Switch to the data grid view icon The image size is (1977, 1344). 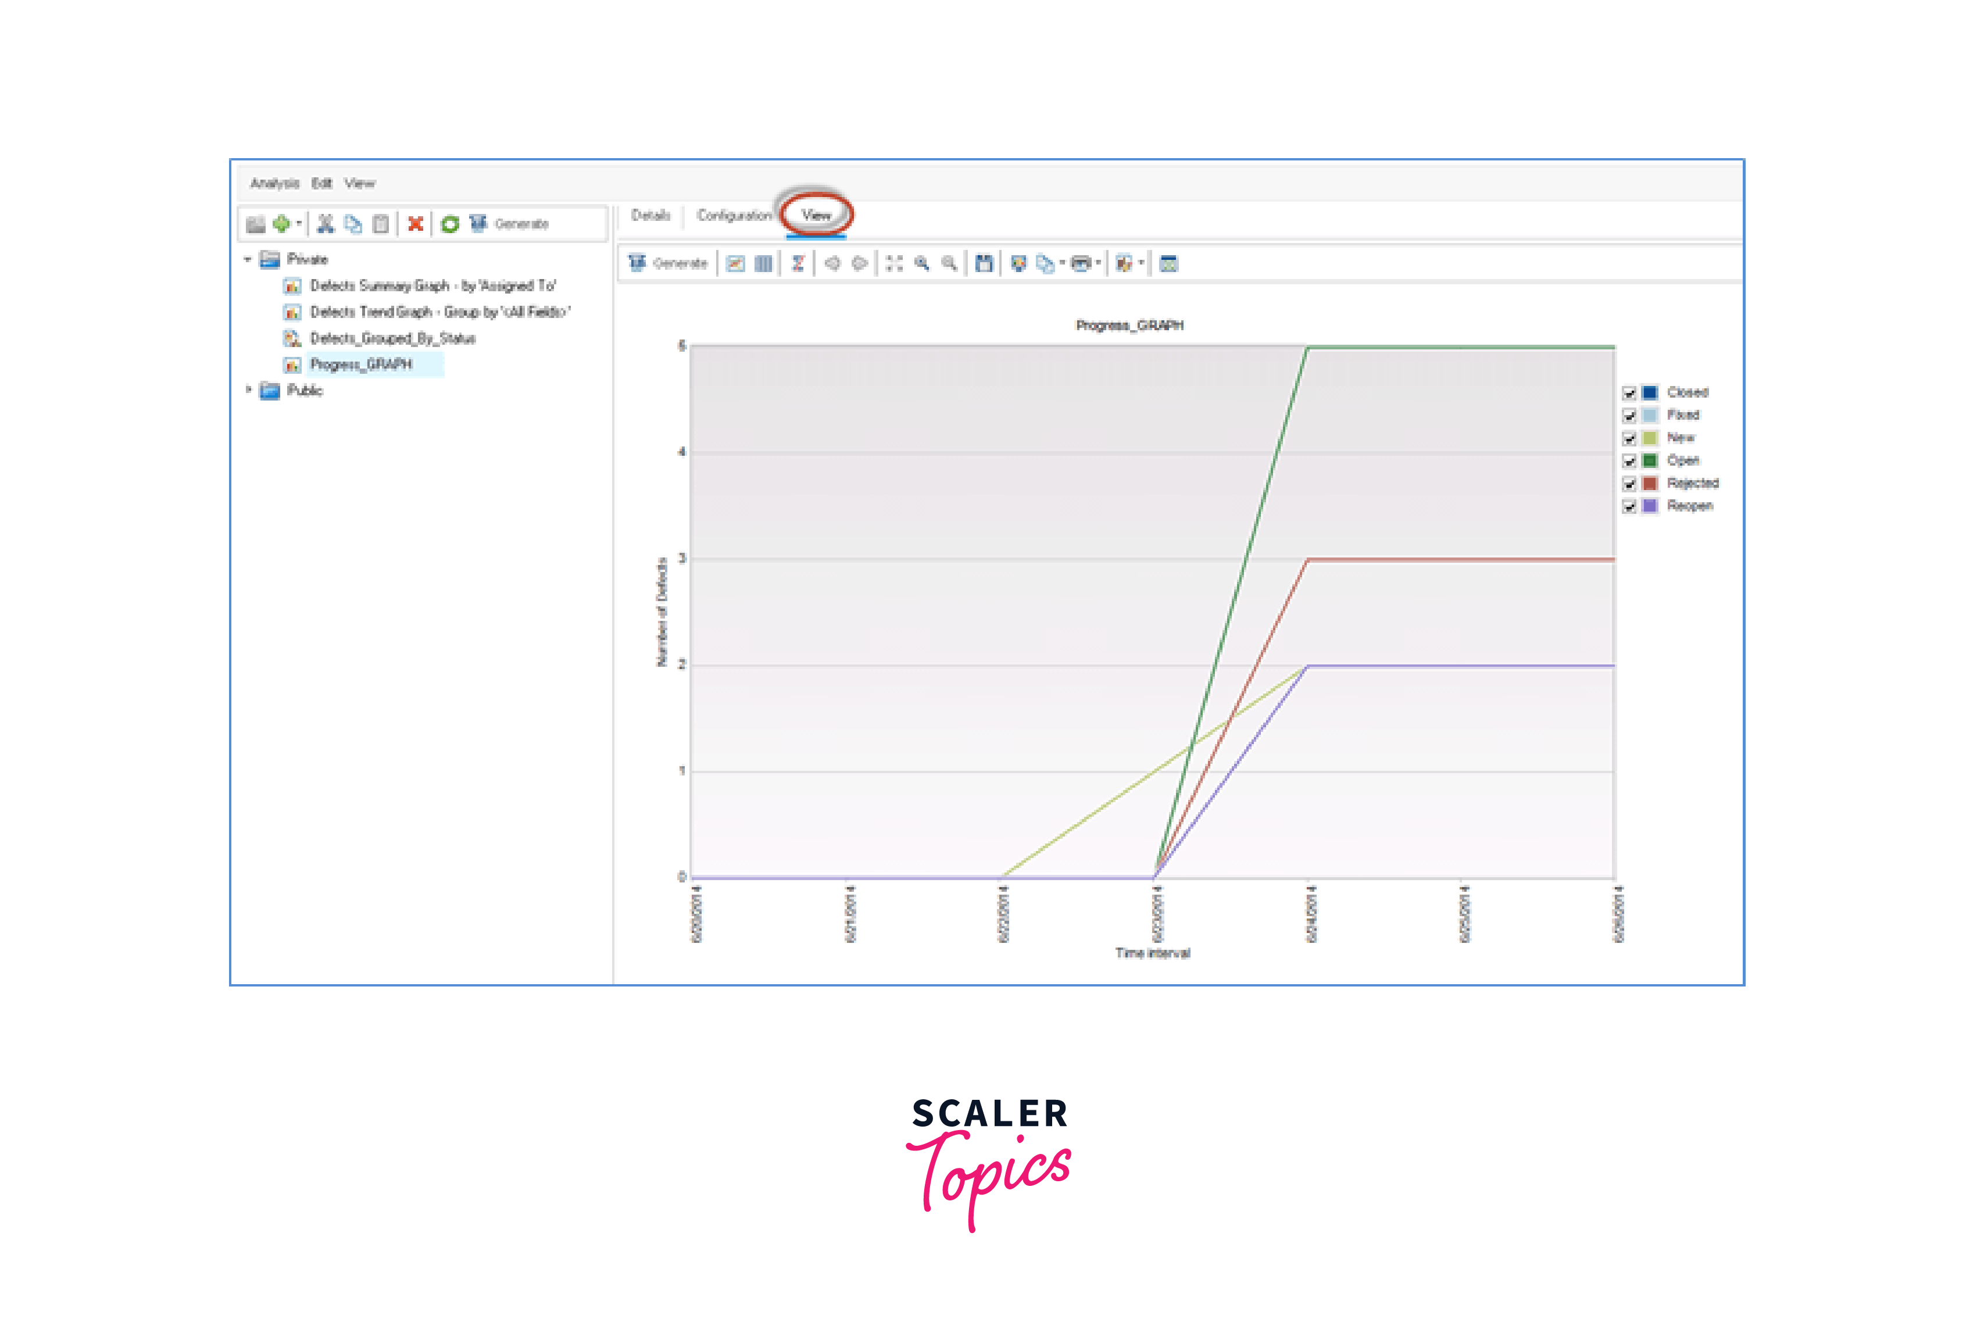click(763, 264)
